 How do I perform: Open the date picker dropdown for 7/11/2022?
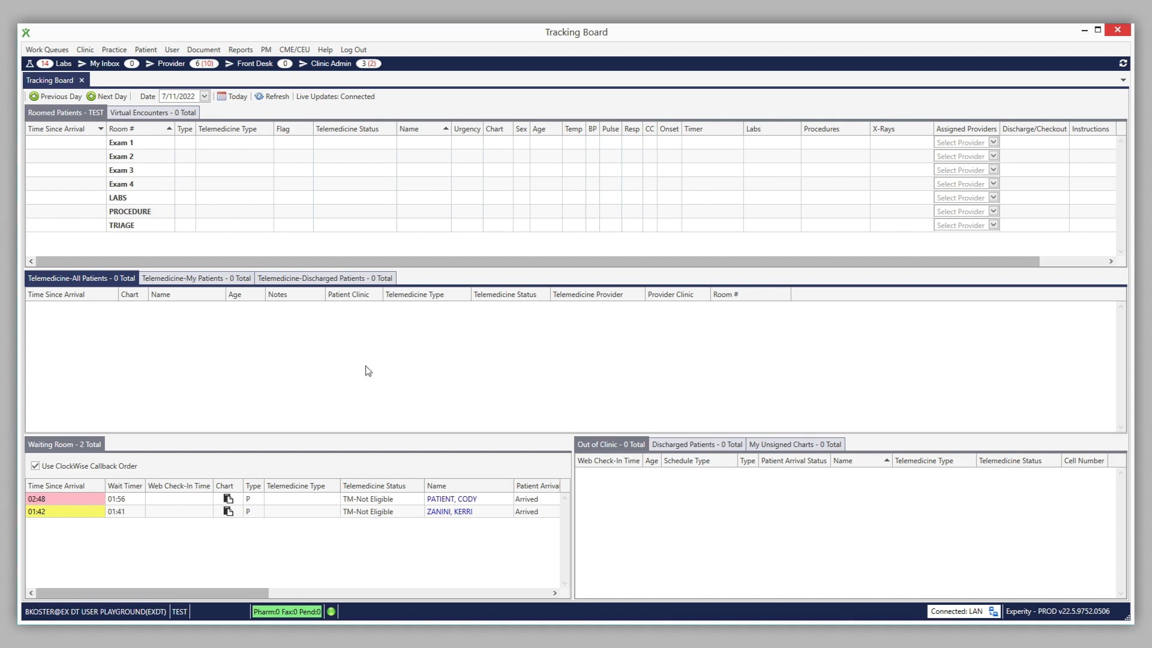coord(205,96)
